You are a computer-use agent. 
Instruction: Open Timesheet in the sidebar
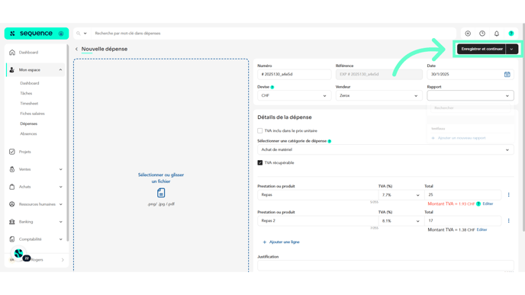click(29, 104)
